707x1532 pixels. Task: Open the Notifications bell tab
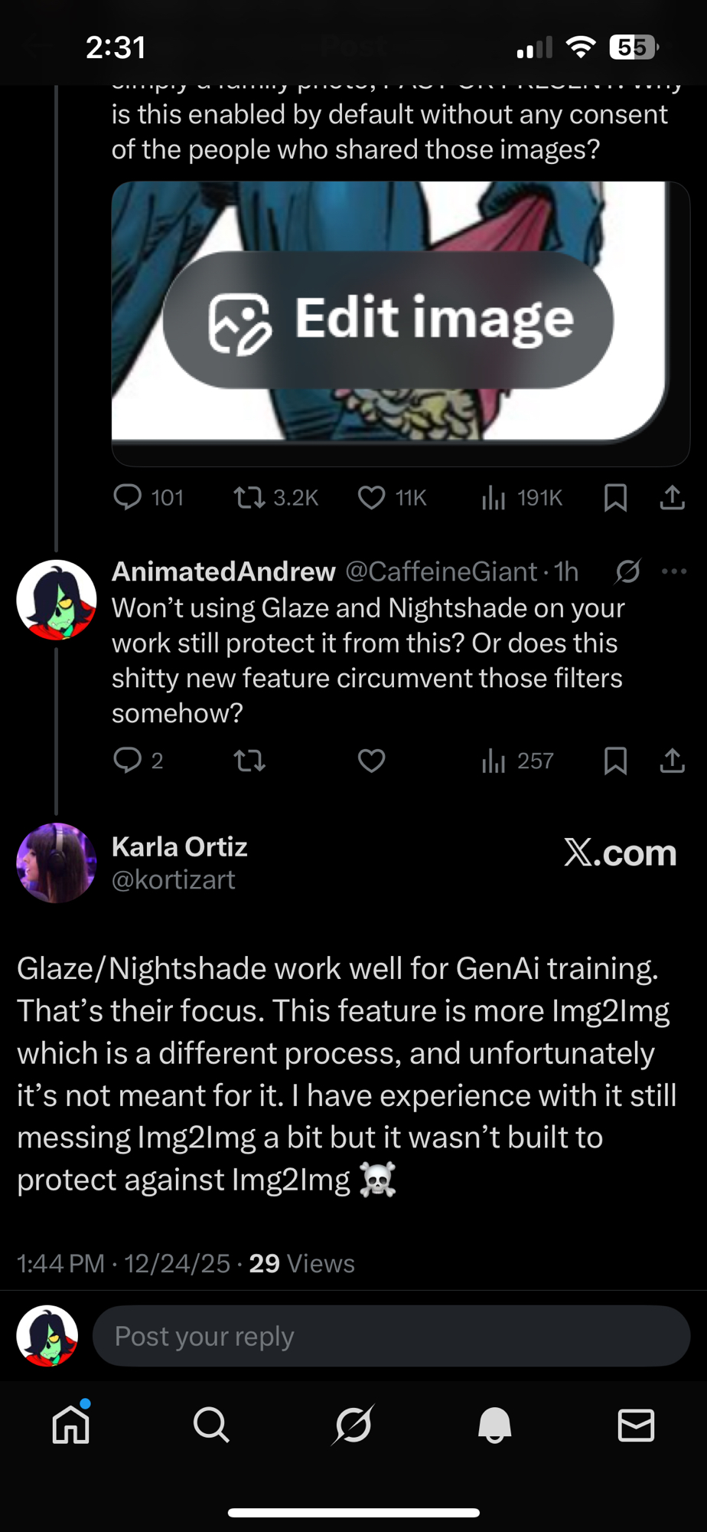[494, 1425]
